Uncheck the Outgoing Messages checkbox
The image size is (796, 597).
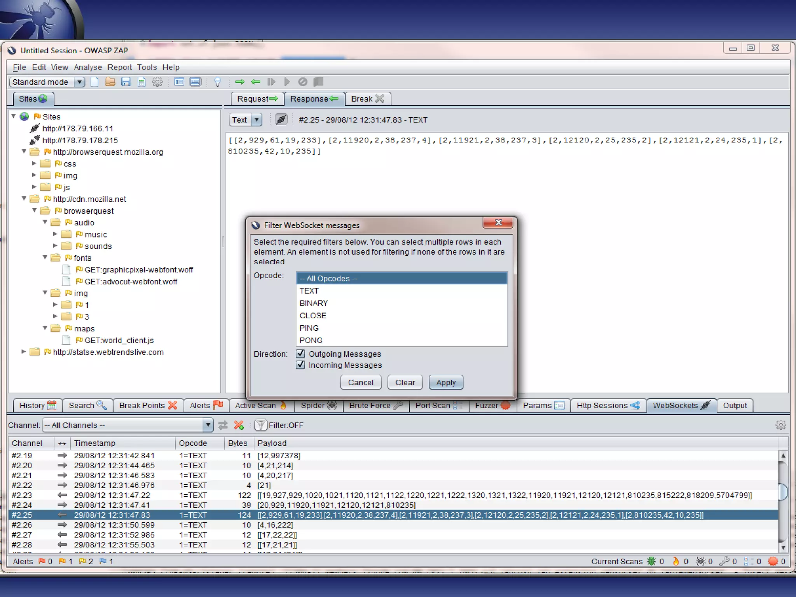coord(300,354)
